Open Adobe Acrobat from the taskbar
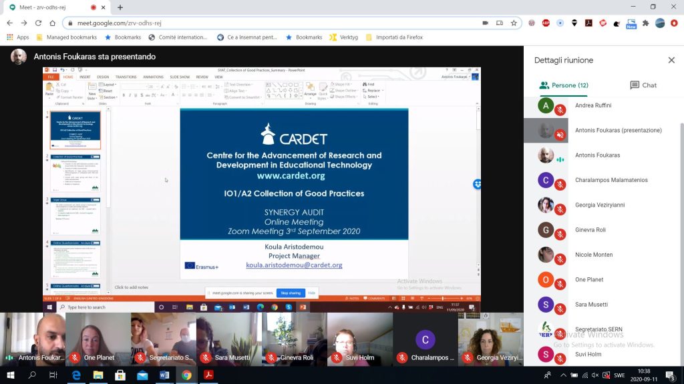 coord(208,375)
